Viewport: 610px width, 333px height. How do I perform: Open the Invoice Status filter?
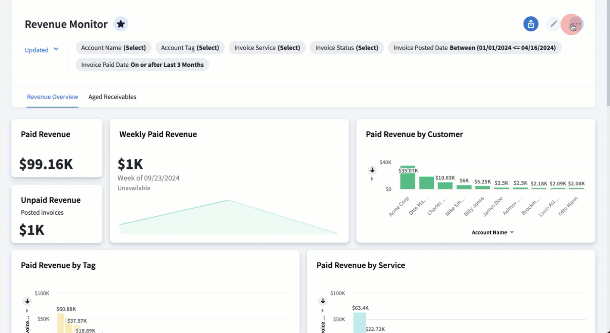(x=346, y=48)
